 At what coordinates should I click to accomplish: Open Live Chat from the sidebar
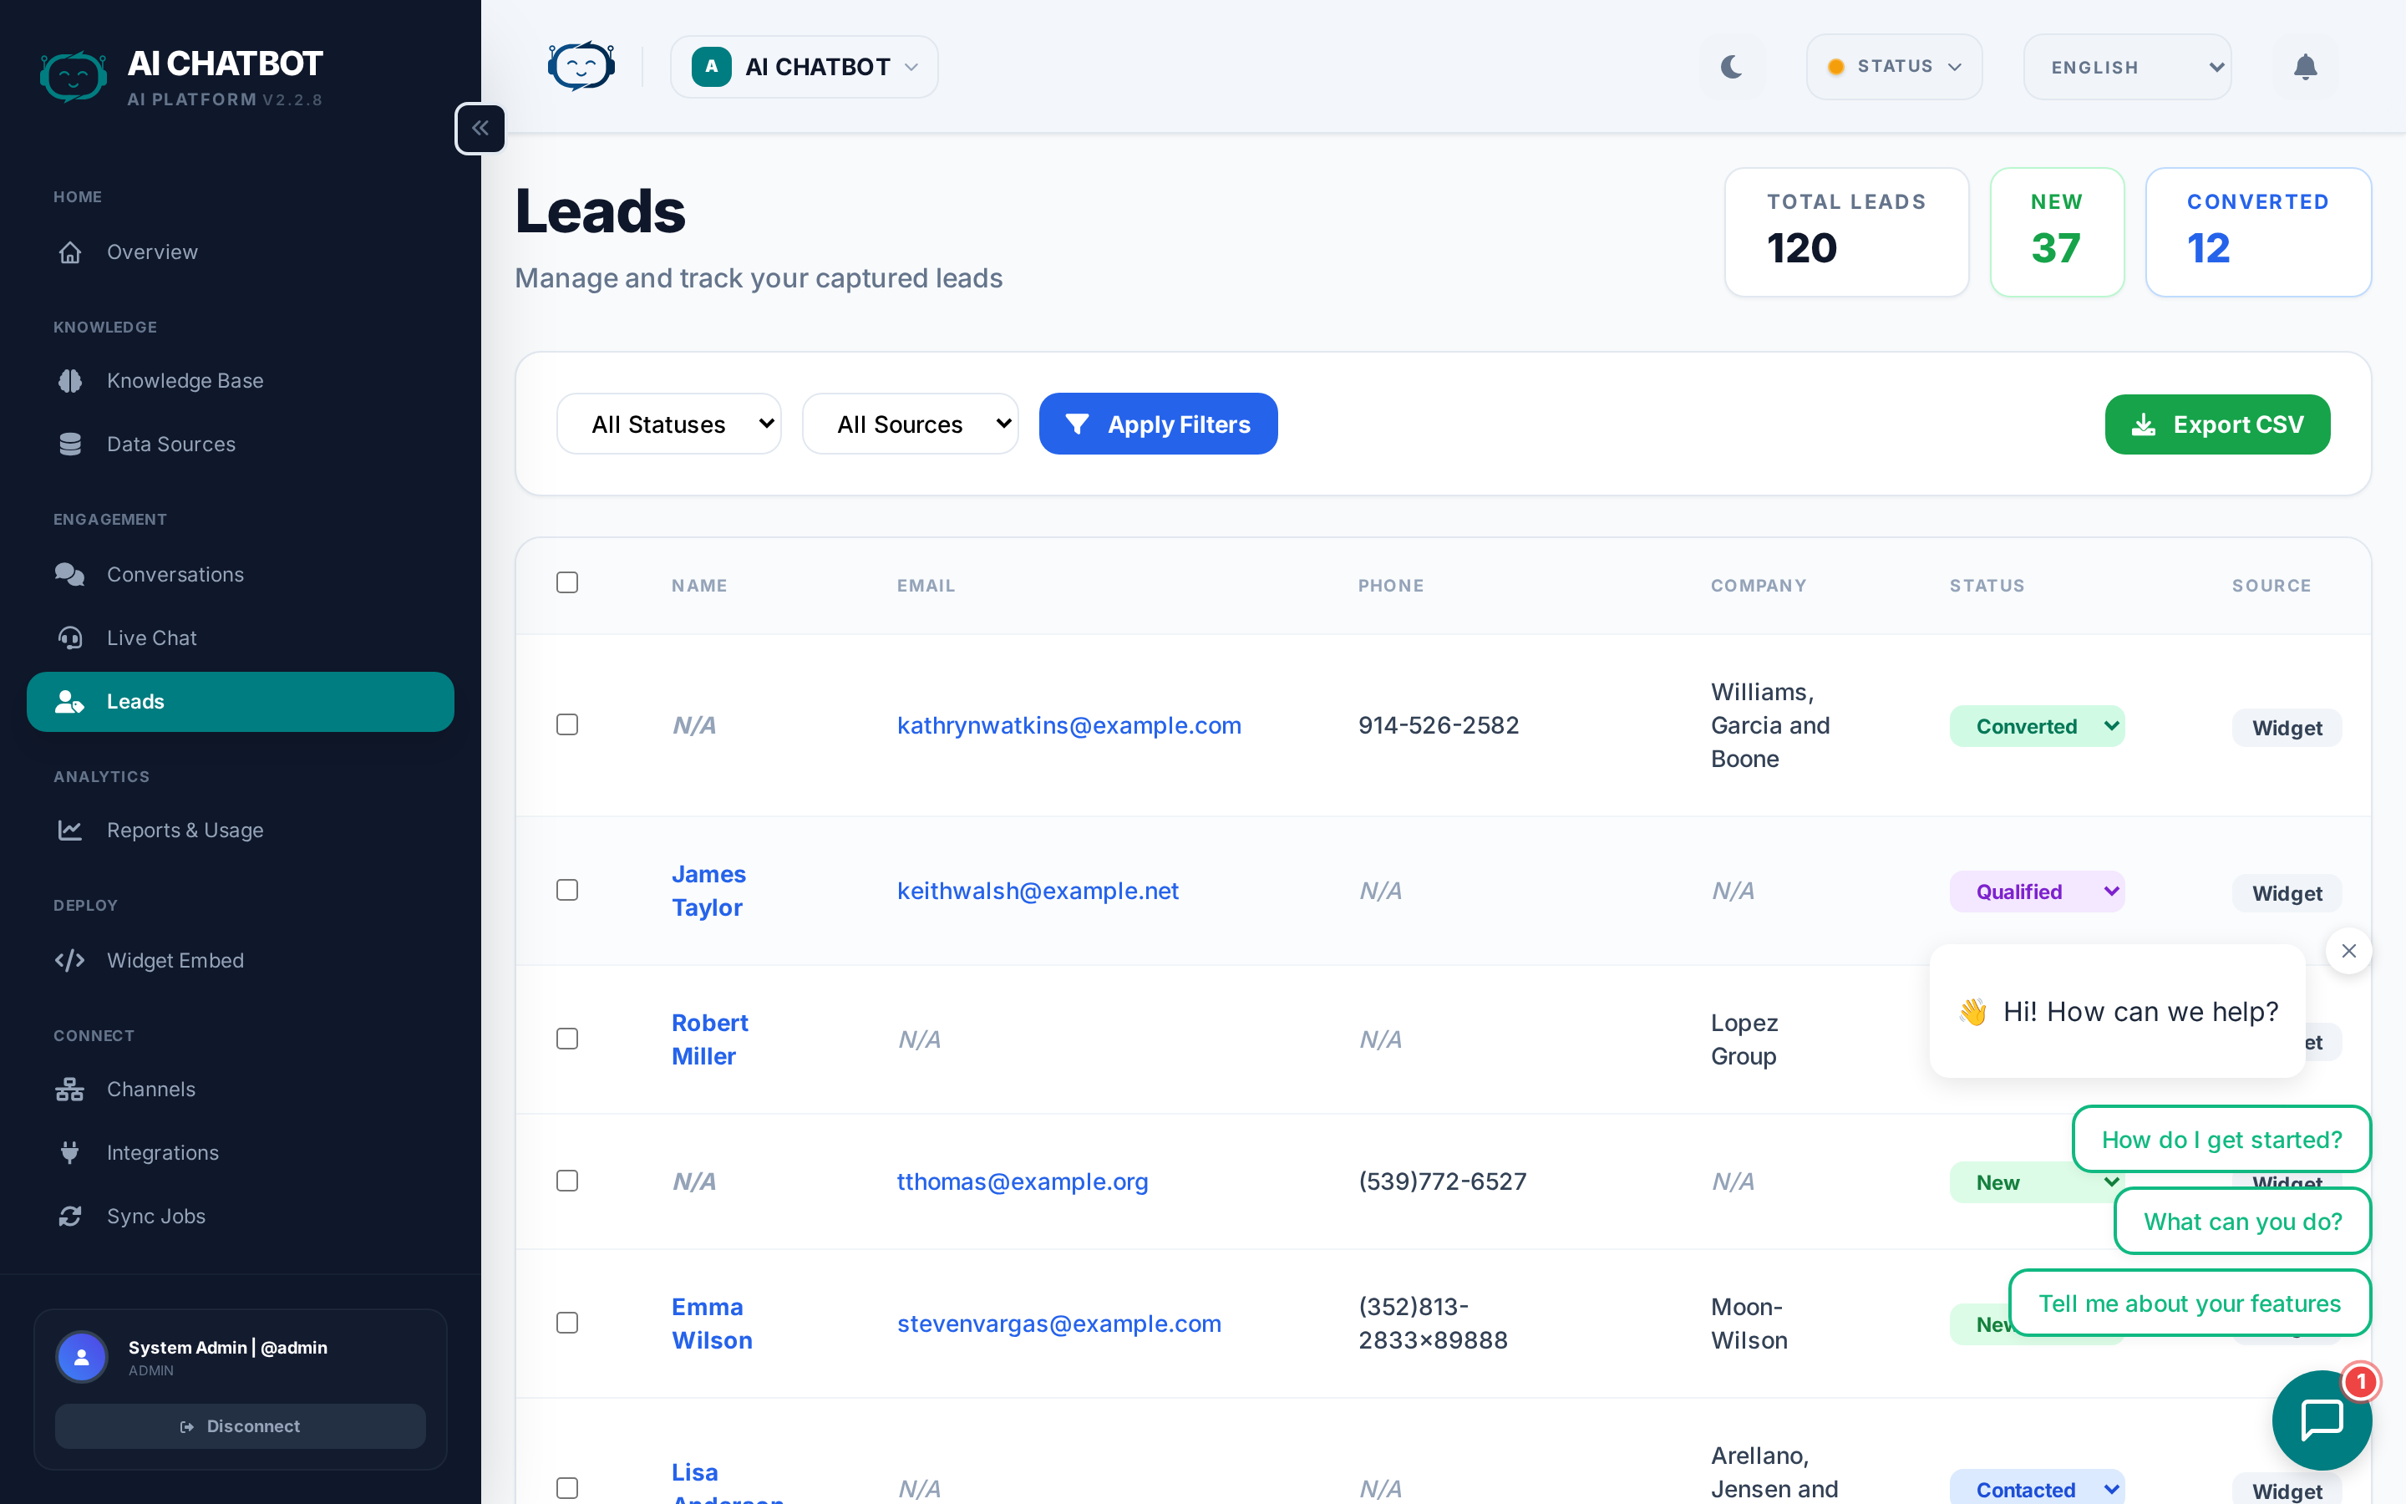pos(151,638)
